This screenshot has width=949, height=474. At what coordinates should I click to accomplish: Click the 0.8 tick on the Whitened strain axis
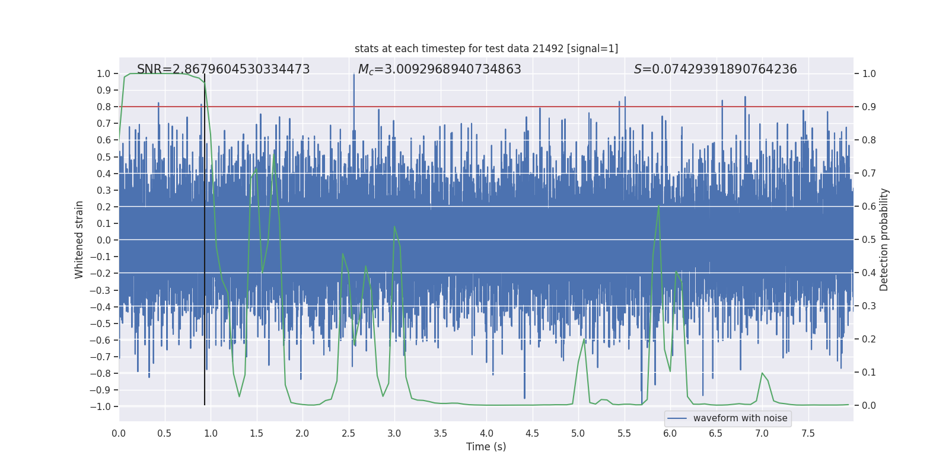104,107
